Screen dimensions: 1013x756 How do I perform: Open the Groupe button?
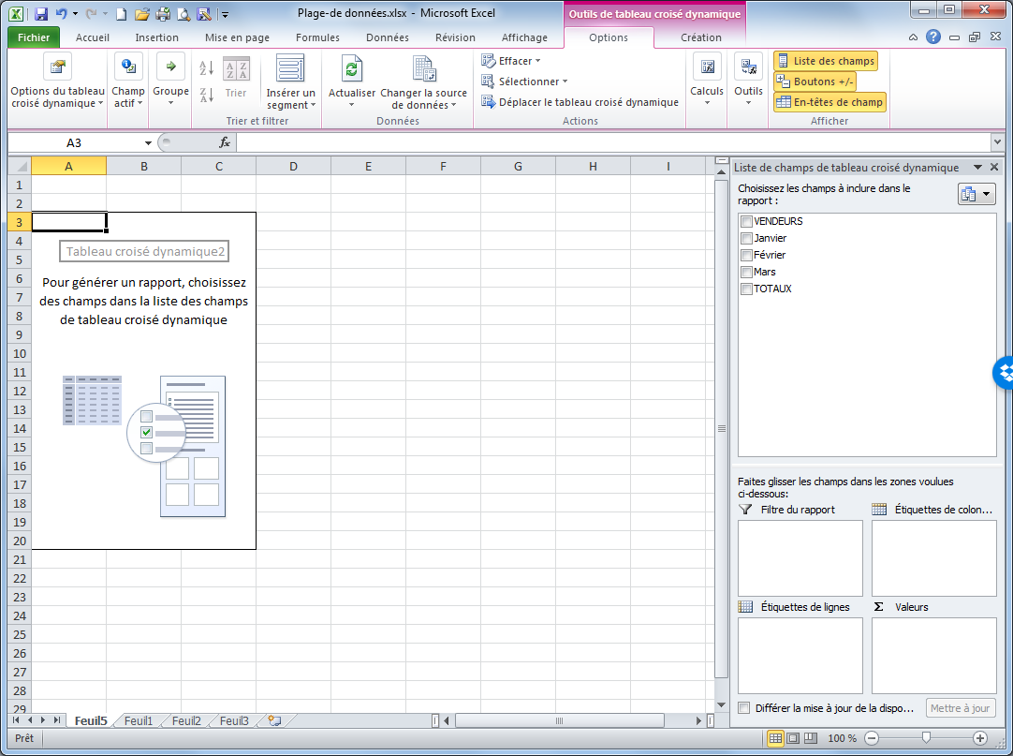coord(170,81)
